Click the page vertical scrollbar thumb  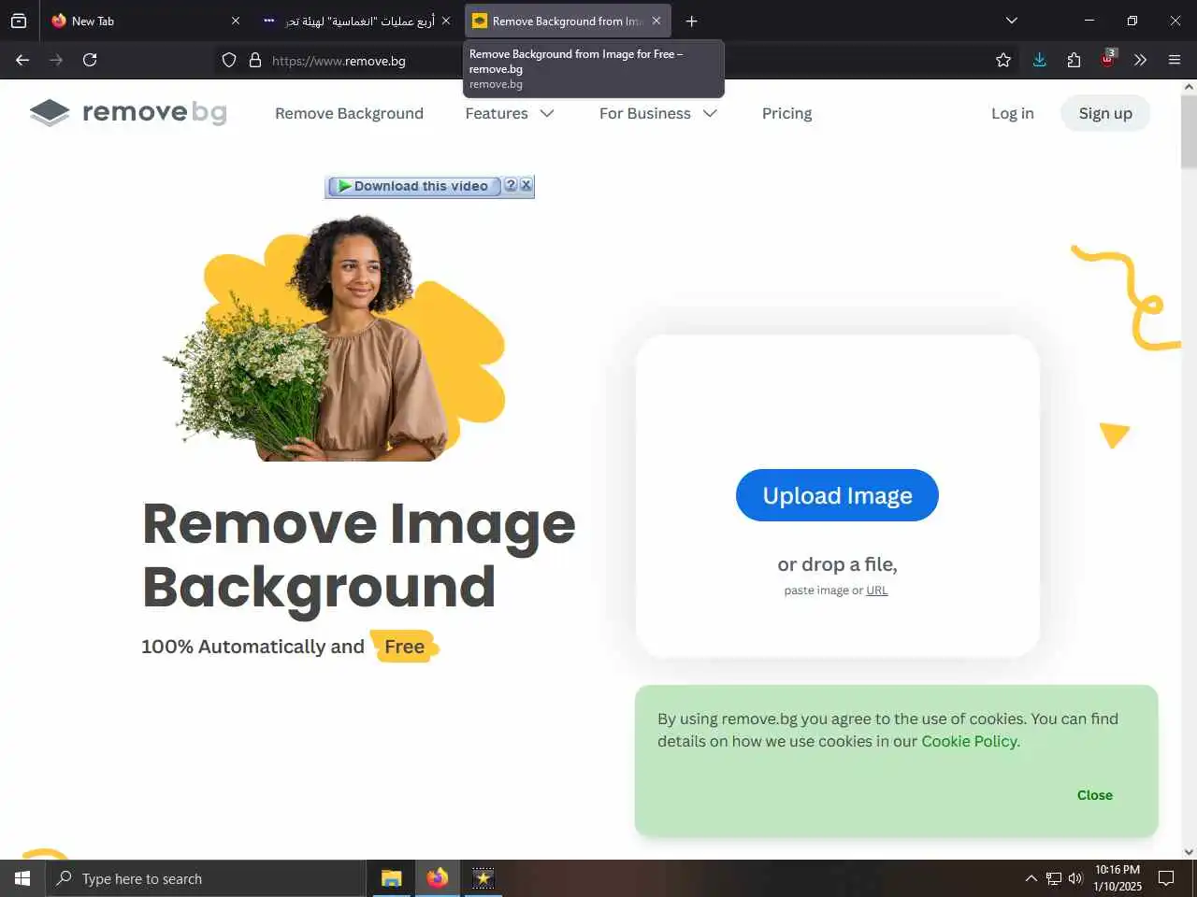point(1189,131)
